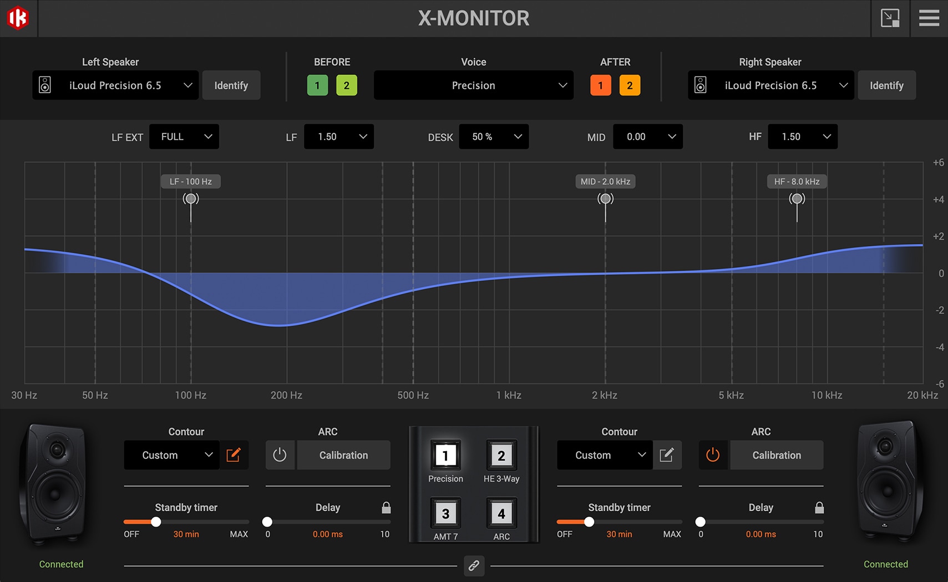Open the hamburger menu
Screen dimensions: 948x582
point(929,18)
